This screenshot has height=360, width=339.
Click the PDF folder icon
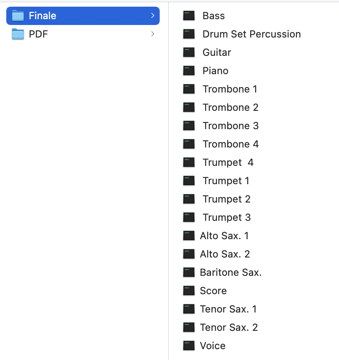click(18, 34)
